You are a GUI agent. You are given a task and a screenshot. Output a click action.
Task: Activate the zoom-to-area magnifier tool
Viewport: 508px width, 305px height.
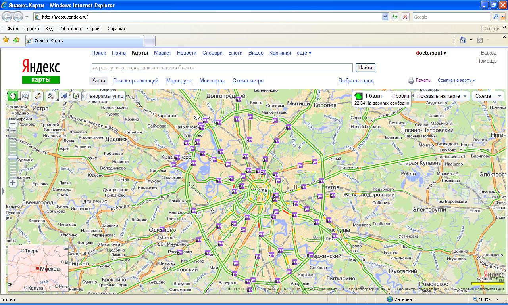pyautogui.click(x=25, y=96)
